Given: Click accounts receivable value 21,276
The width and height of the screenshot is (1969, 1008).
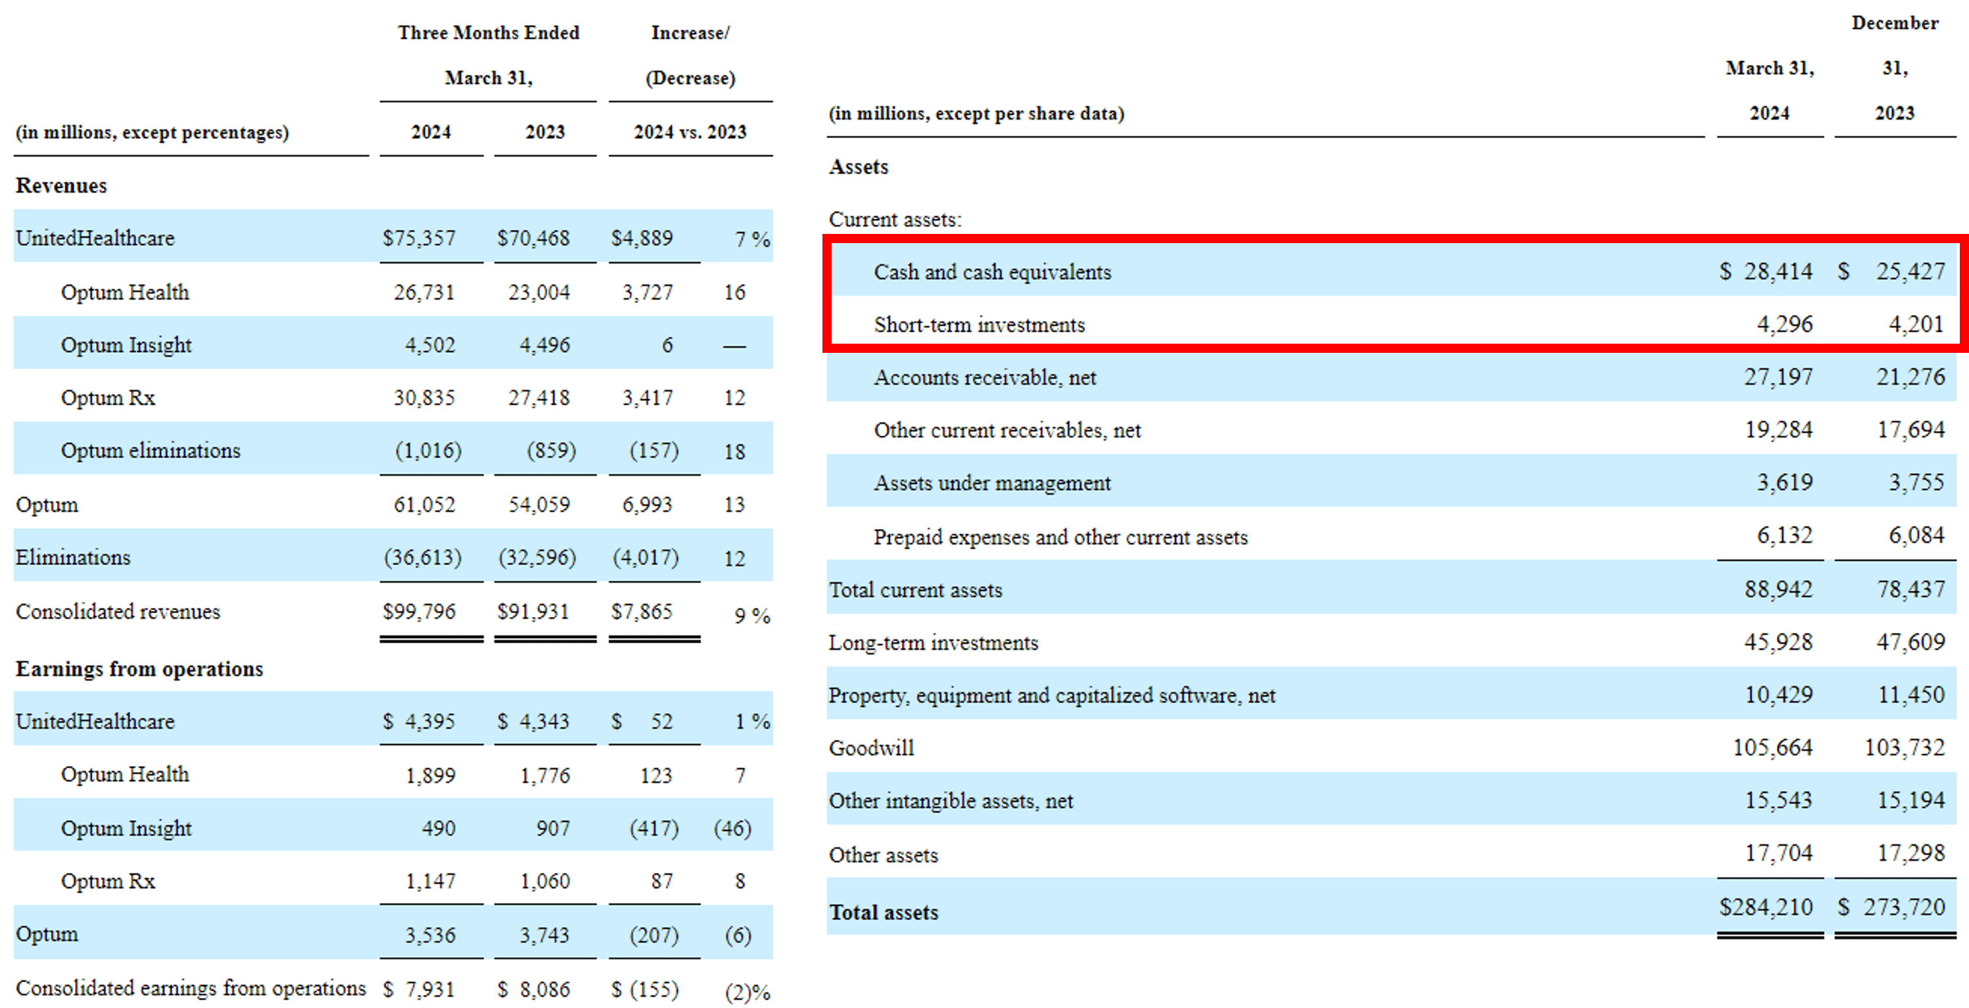Looking at the screenshot, I should tap(1910, 377).
